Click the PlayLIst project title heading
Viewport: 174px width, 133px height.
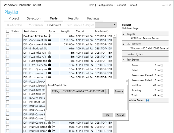12,12
